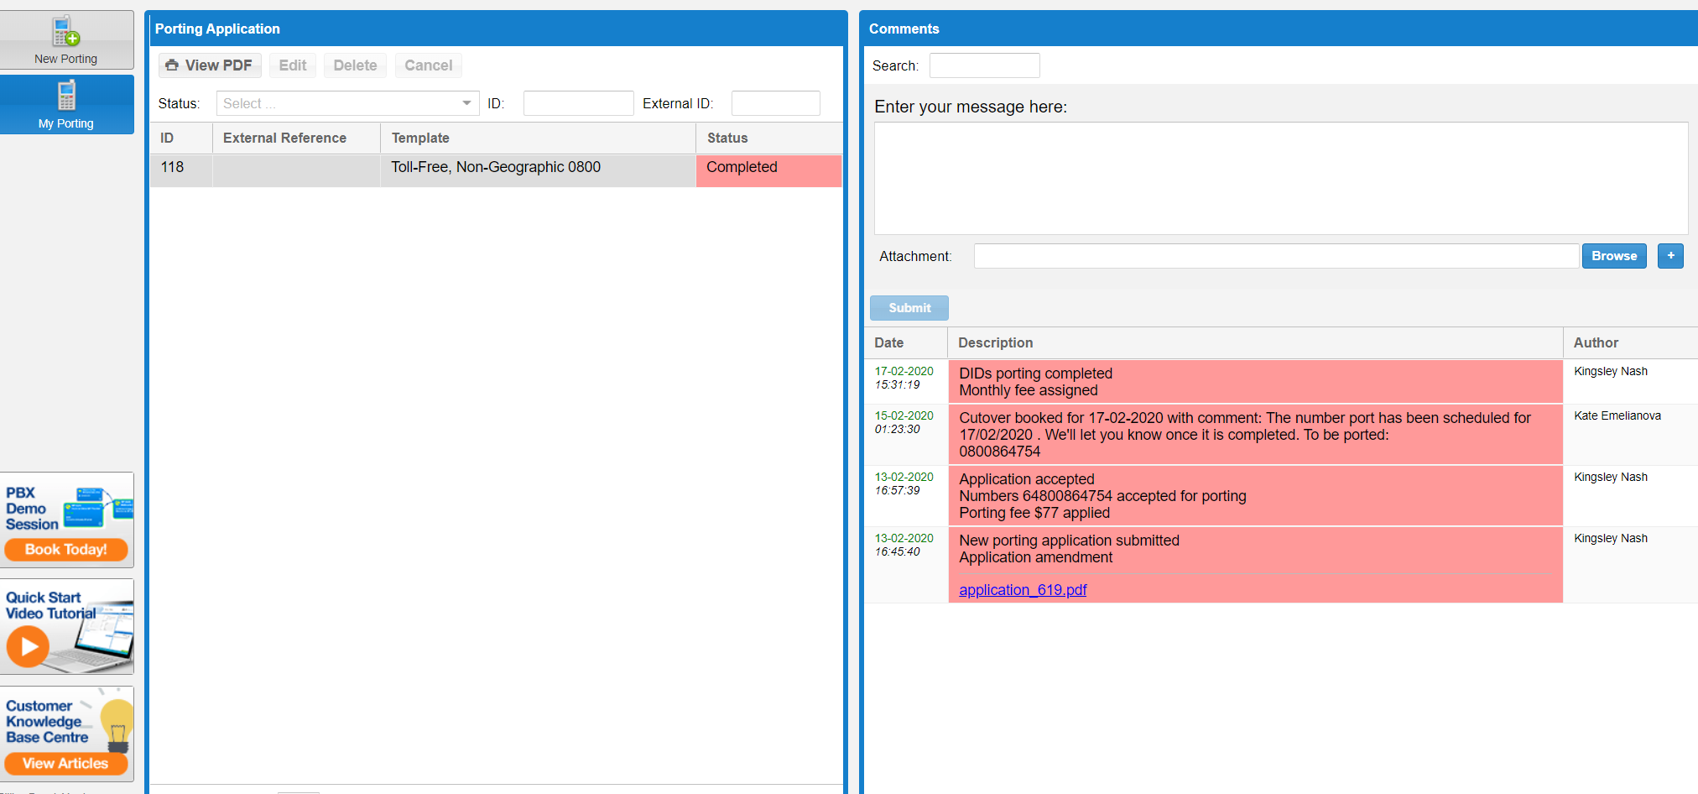This screenshot has height=794, width=1698.
Task: Click the Completed status cell
Action: [x=768, y=170]
